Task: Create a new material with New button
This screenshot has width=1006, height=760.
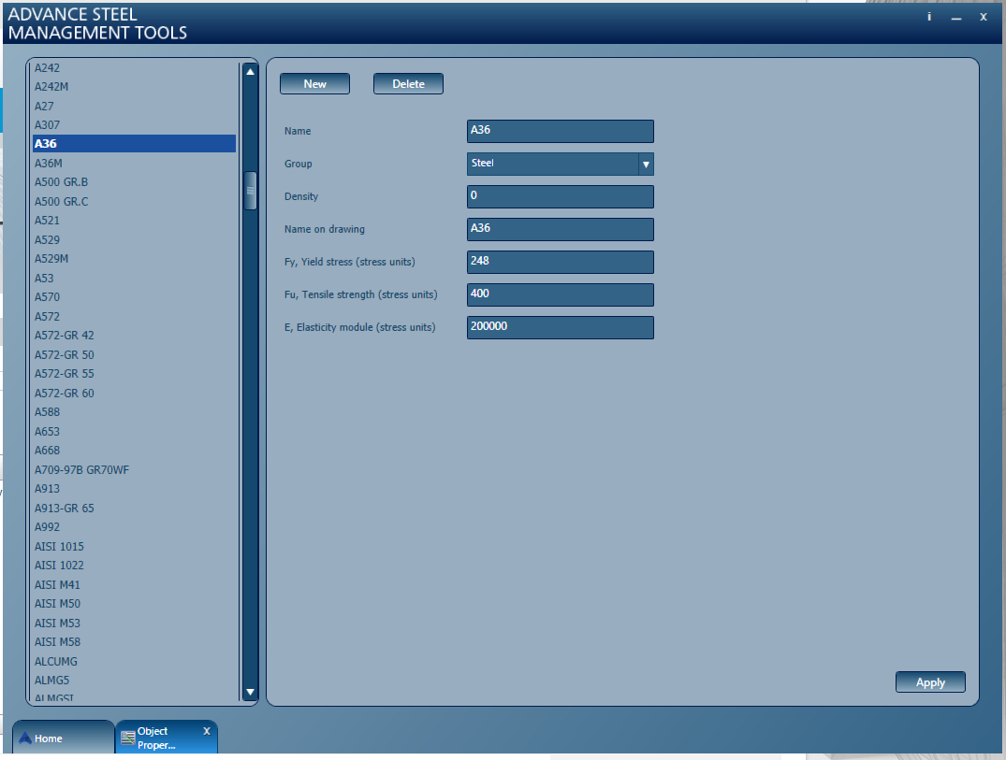Action: tap(315, 84)
